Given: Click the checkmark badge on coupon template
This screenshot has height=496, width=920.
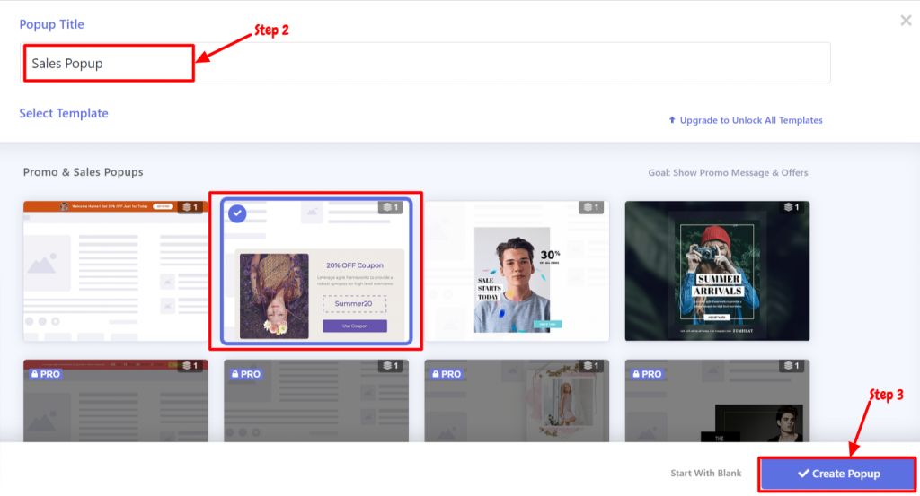Looking at the screenshot, I should coord(237,213).
